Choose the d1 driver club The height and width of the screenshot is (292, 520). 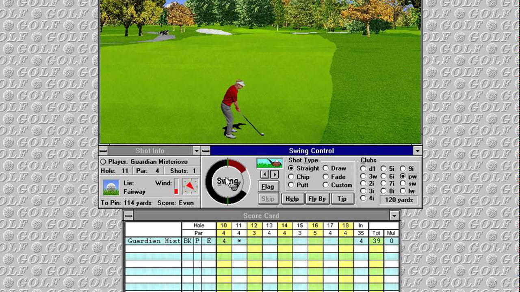pyautogui.click(x=368, y=169)
